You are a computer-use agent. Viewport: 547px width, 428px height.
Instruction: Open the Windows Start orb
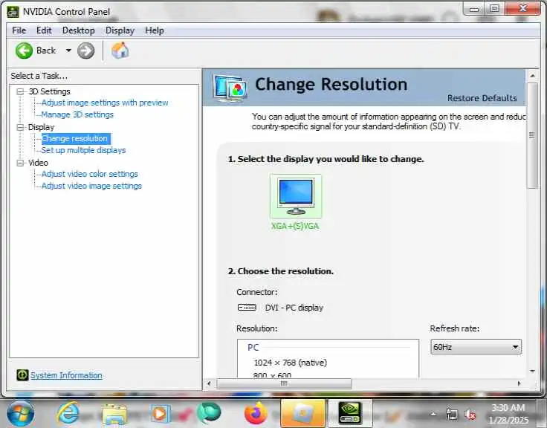point(21,414)
